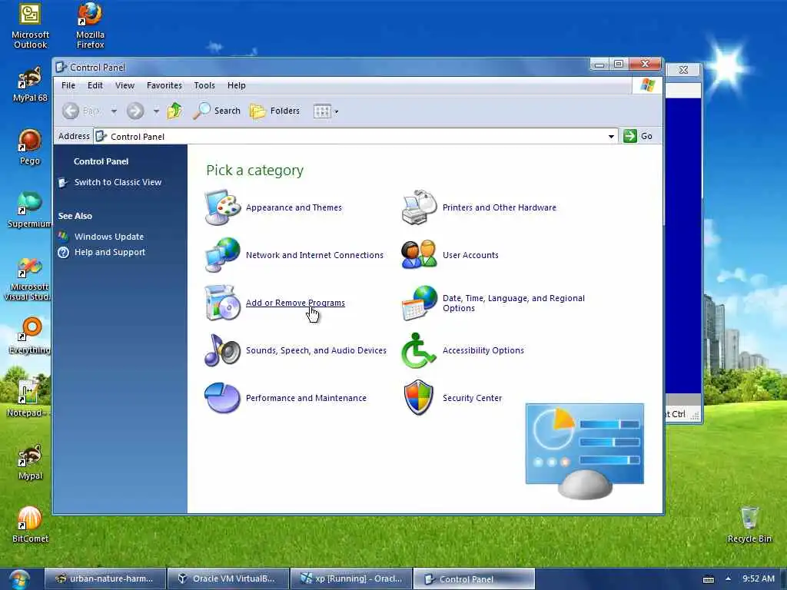Switch to Classic View
787x590 pixels.
(118, 182)
